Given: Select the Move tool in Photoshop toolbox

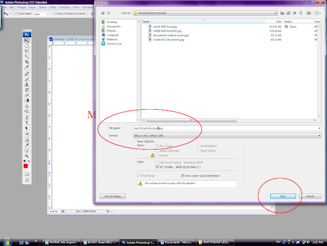Looking at the screenshot, I should pos(27,41).
